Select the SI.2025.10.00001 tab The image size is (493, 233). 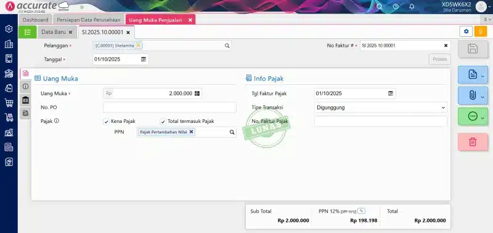(103, 33)
